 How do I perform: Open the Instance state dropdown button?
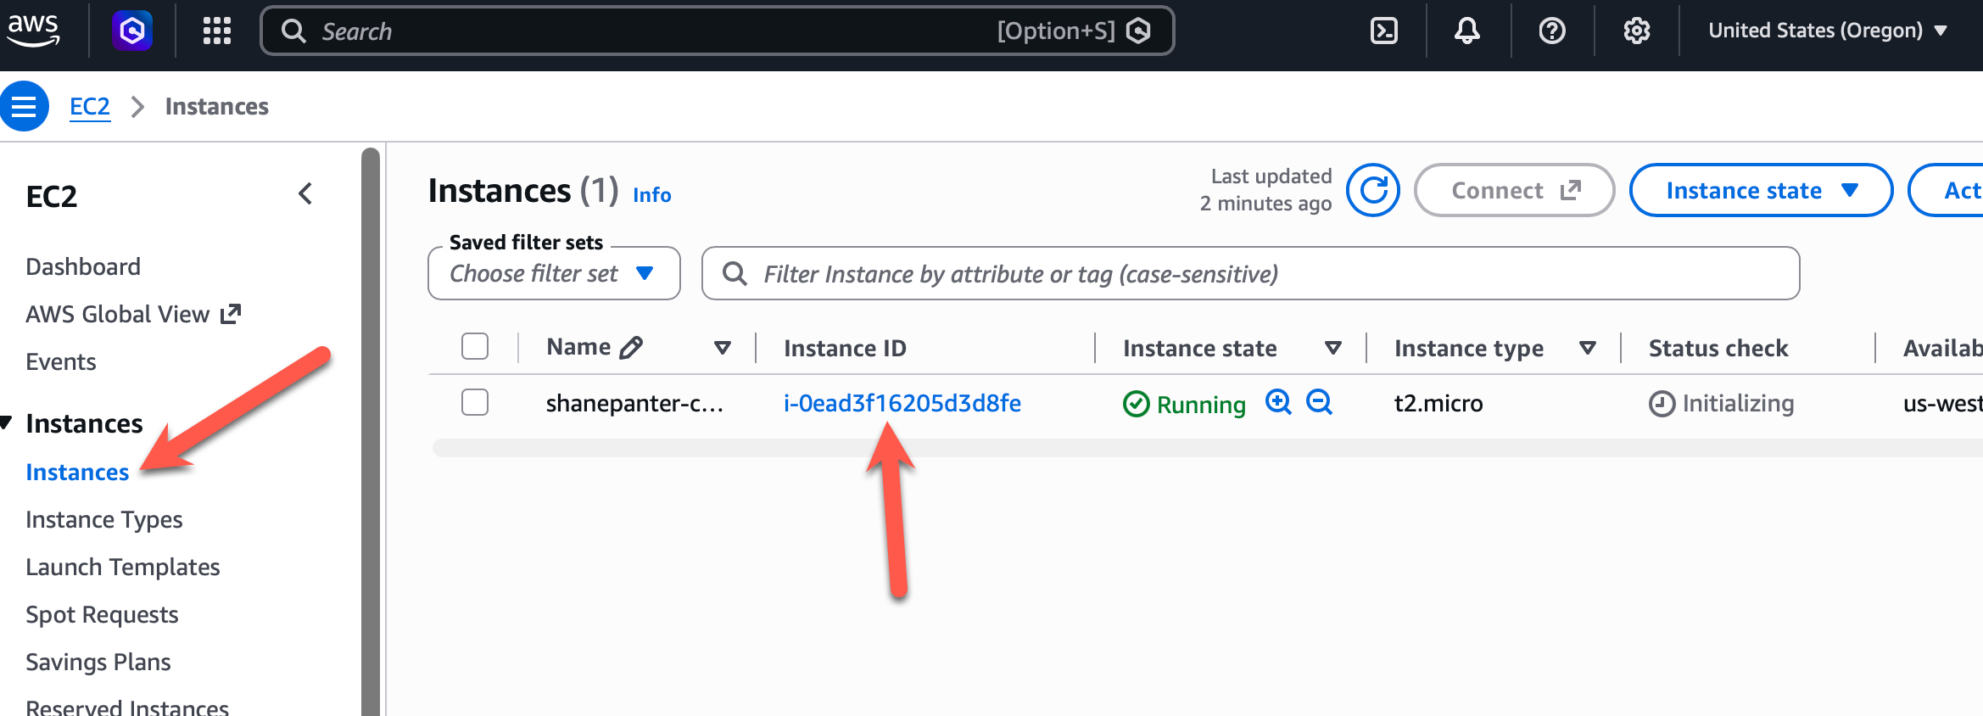1761,190
